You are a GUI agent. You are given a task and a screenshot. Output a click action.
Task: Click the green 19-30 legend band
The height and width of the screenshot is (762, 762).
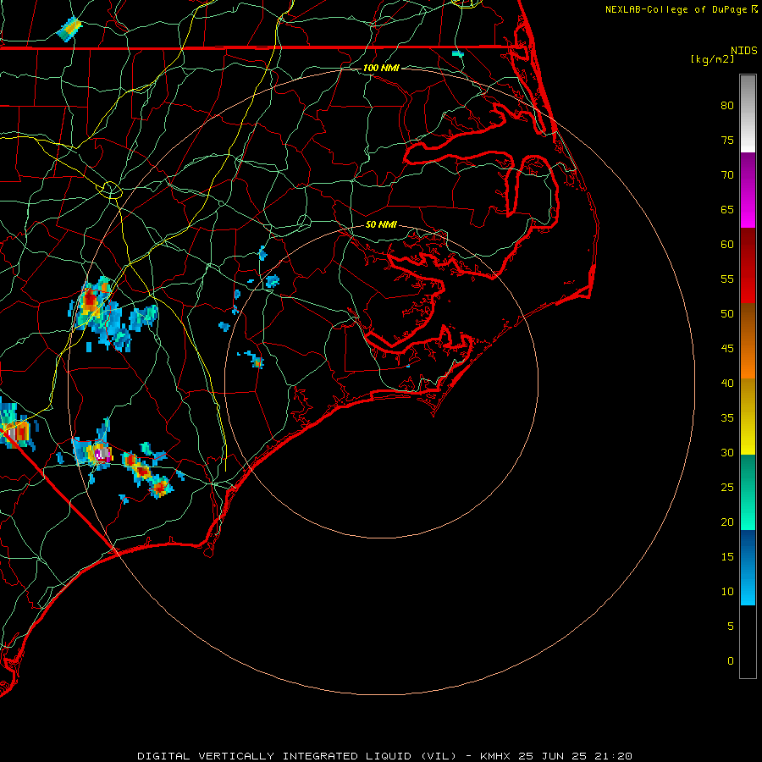point(748,492)
